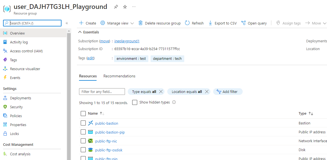Click the Filter for any field box

click(102, 92)
